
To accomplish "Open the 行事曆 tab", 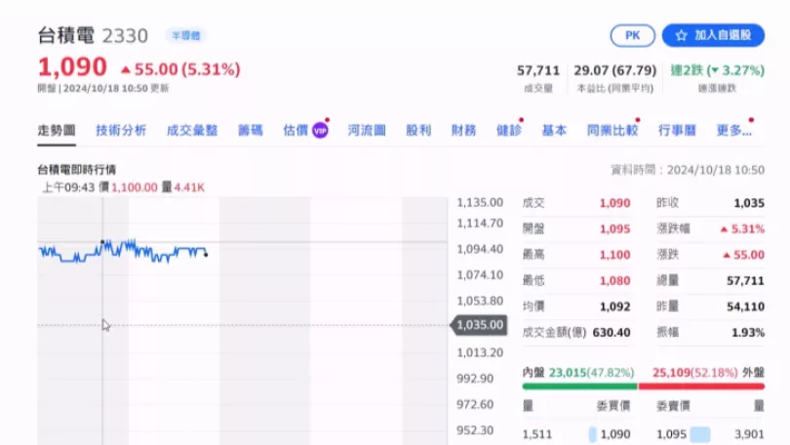I will point(677,131).
